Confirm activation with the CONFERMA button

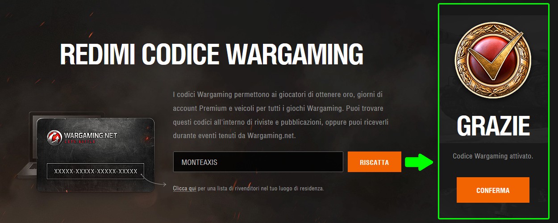coord(493,190)
